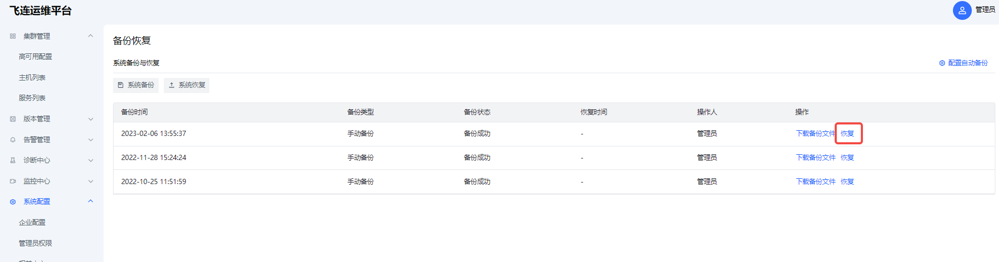Open the 主机列表 menu item
Image resolution: width=999 pixels, height=262 pixels.
pyautogui.click(x=32, y=77)
